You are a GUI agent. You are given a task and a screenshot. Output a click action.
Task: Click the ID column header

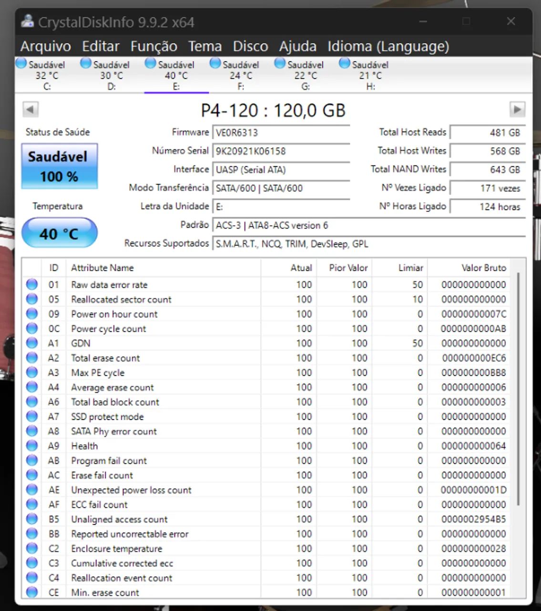[x=53, y=268]
